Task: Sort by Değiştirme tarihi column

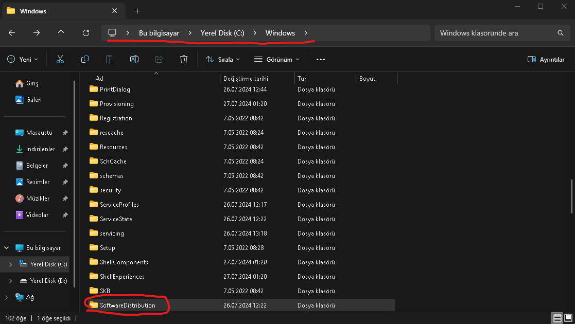Action: click(246, 79)
